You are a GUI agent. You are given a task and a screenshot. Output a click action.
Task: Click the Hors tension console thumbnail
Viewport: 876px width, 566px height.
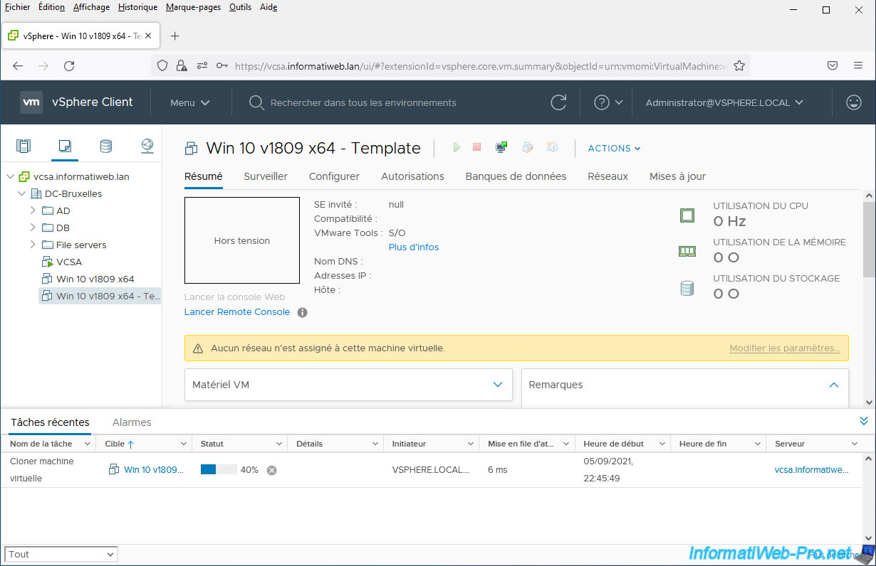click(x=242, y=240)
